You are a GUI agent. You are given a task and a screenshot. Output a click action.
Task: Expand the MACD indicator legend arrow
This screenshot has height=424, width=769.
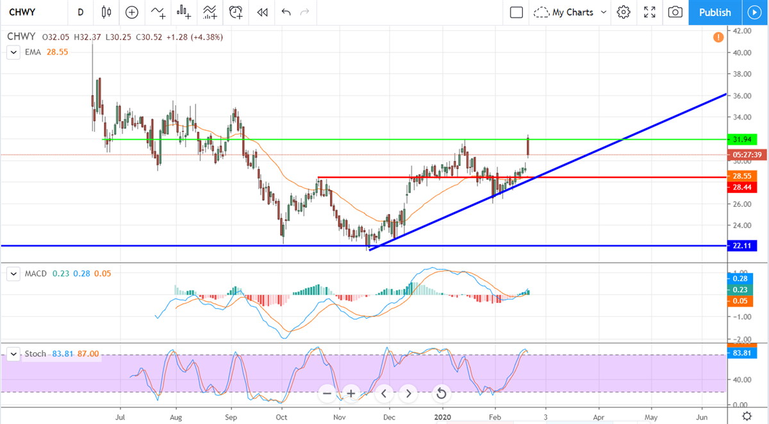(x=13, y=274)
